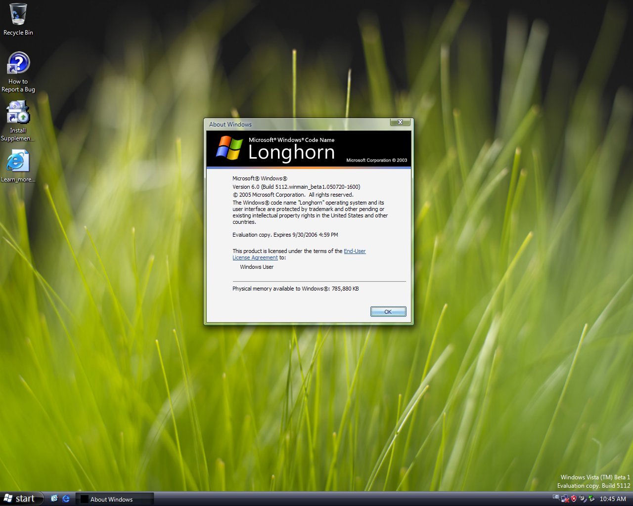Click the Version 6.0 build text
This screenshot has width=633, height=506.
tap(296, 187)
